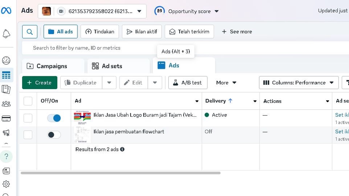Tick the flowchart ad checkbox

(x=28, y=135)
